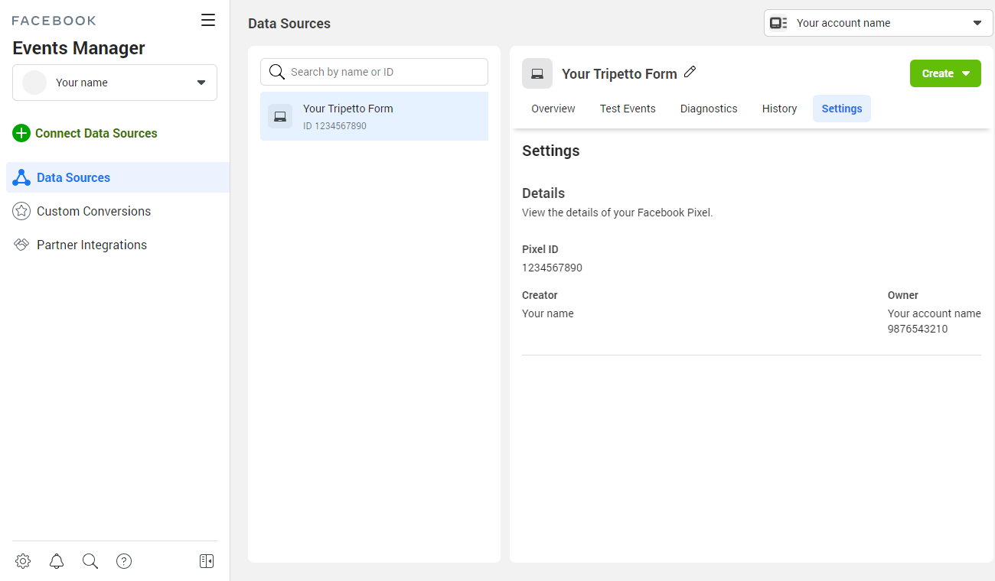Open the Your account name dropdown
Image resolution: width=995 pixels, height=581 pixels.
point(878,23)
